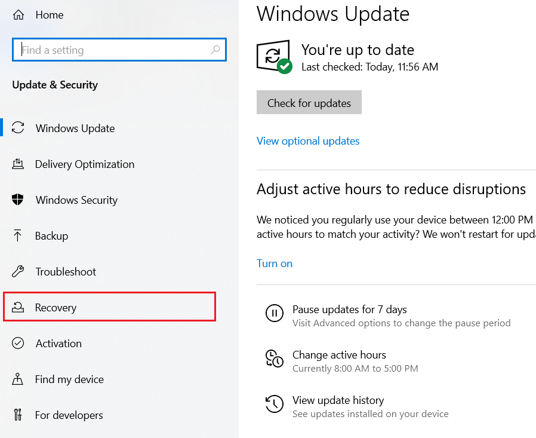
Task: Open the View optional updates link
Action: tap(308, 141)
